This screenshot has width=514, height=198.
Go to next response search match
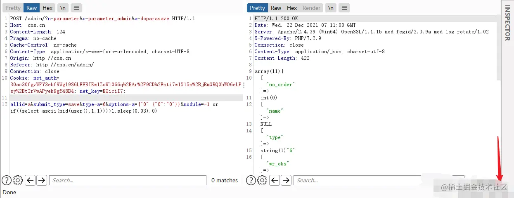(x=286, y=180)
